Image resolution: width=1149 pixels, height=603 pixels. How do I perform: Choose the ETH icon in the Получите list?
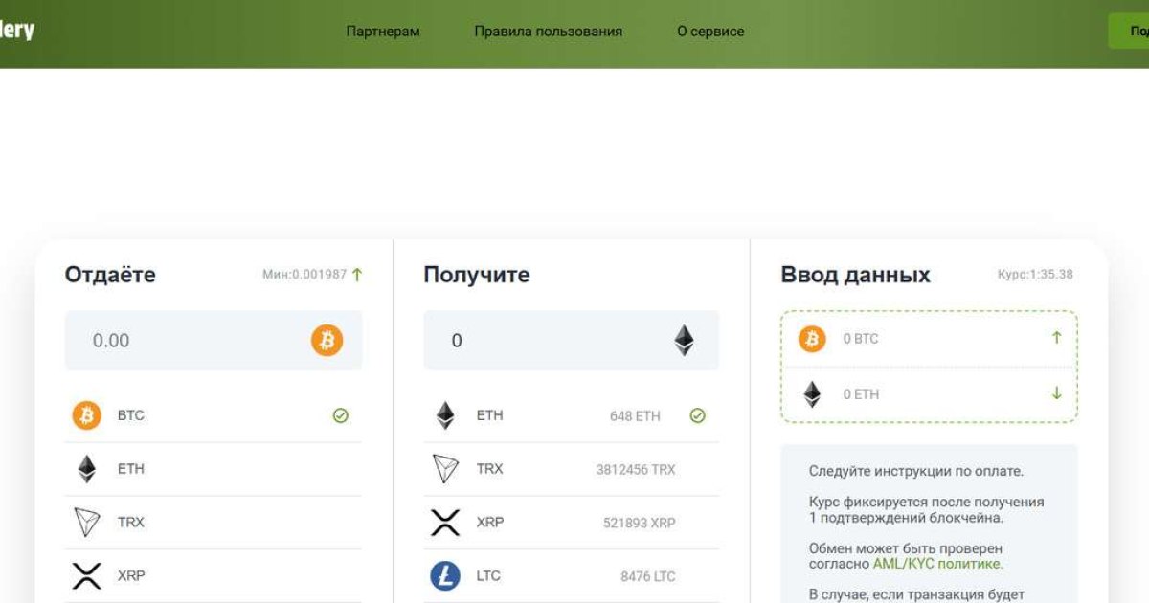[x=445, y=415]
